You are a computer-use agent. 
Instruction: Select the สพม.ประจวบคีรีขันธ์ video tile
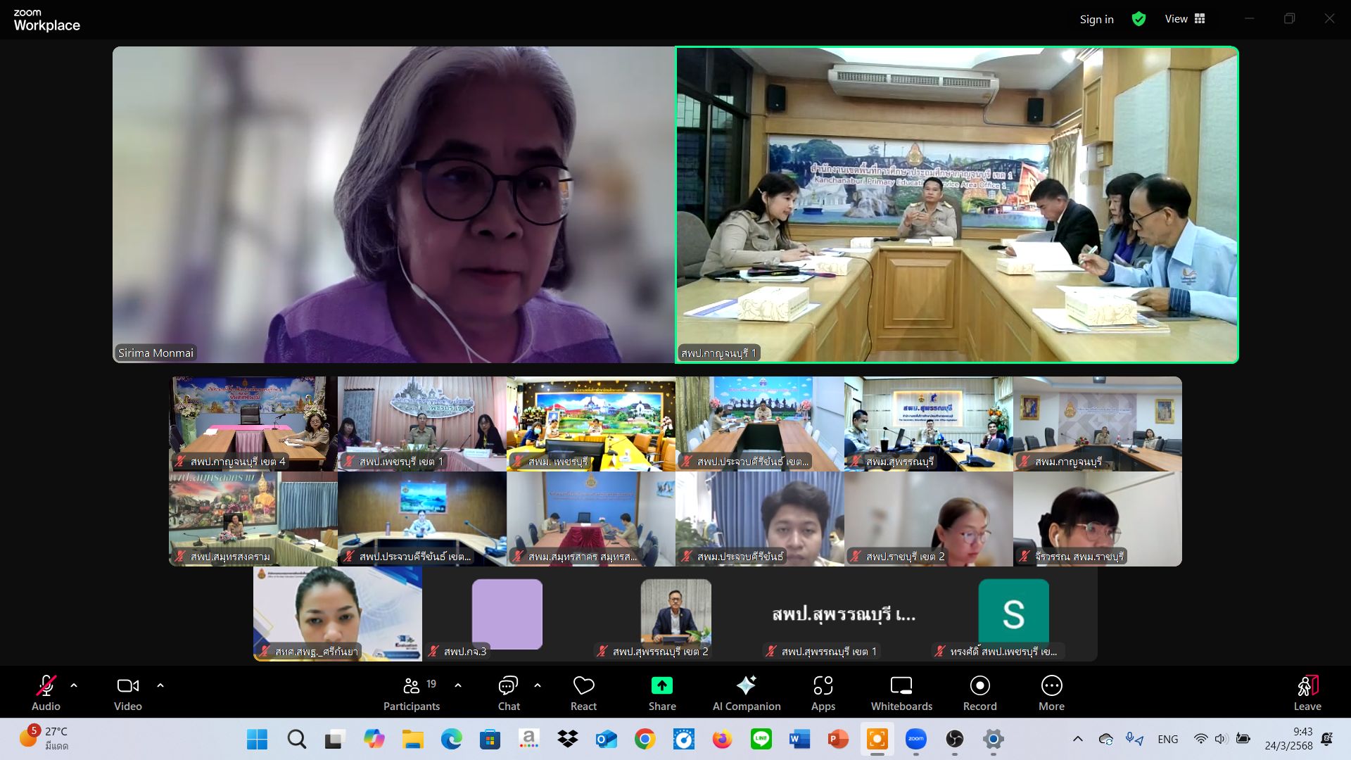coord(760,519)
